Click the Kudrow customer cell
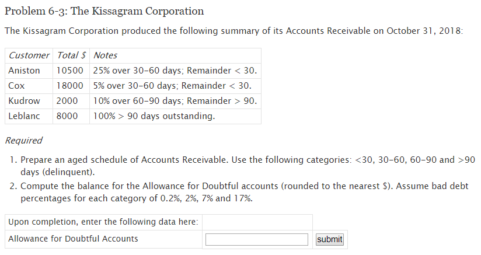 click(25, 101)
